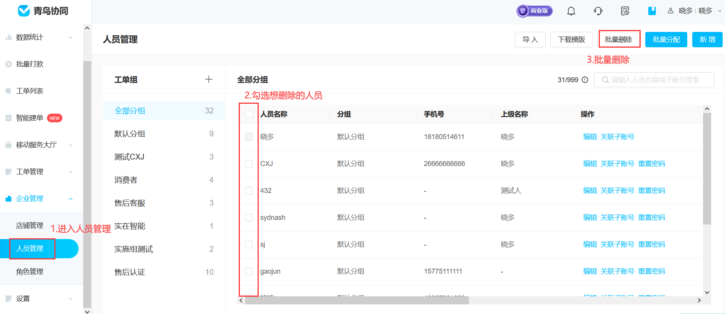Select 人员管理 submenu item
This screenshot has height=314, width=725.
[x=39, y=249]
